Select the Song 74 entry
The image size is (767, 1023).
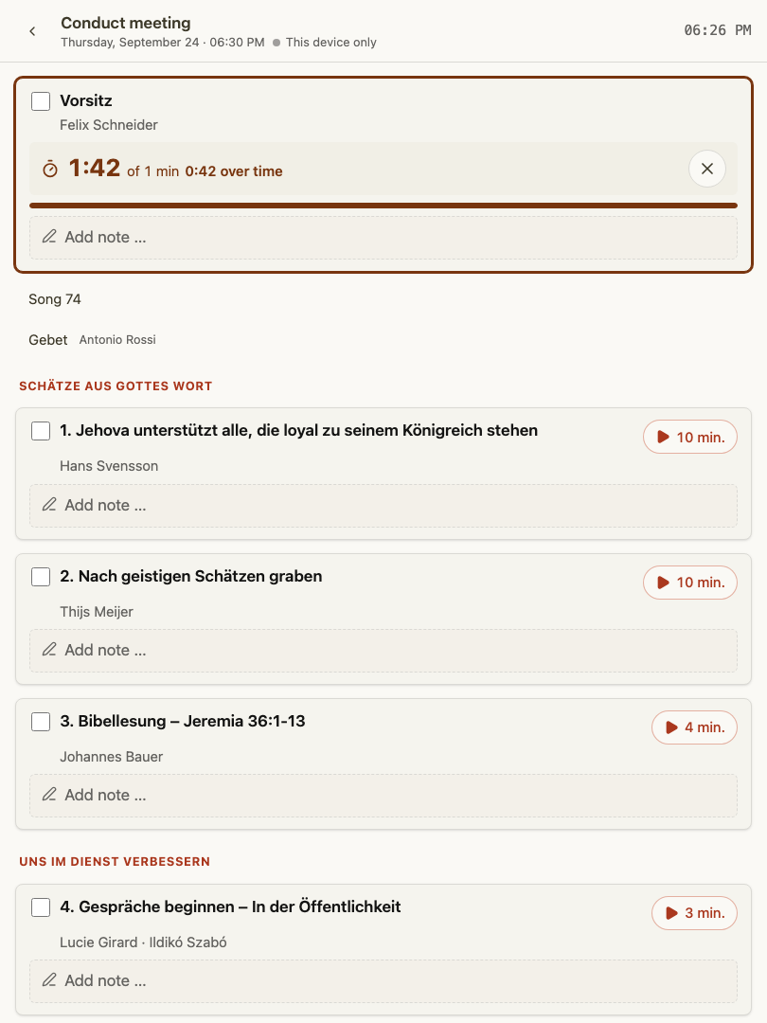pyautogui.click(x=55, y=299)
